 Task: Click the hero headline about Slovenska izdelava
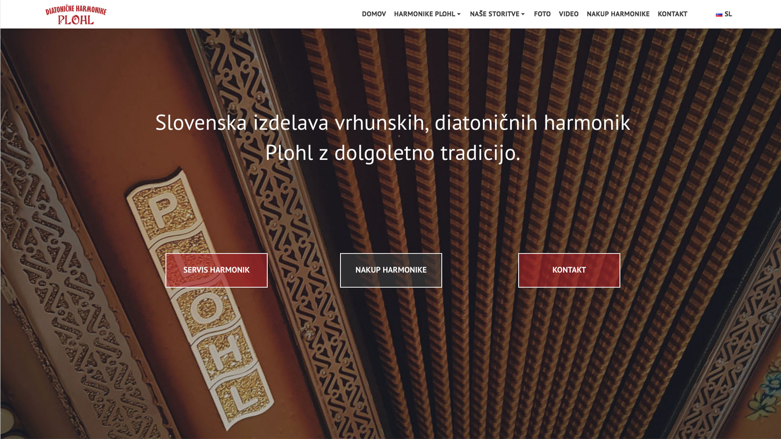[393, 137]
